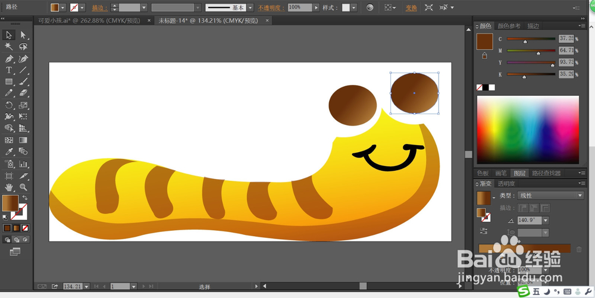Pick the Eyedropper tool
The width and height of the screenshot is (595, 298).
(x=9, y=152)
